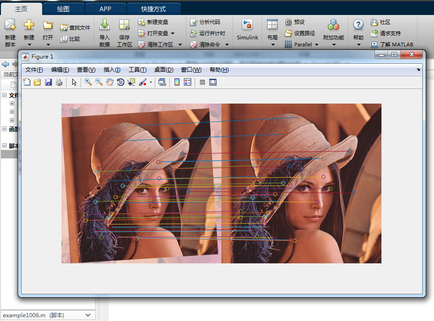Open the Add-Ons (附加功能) dropdown
This screenshot has width=434, height=321.
334,45
